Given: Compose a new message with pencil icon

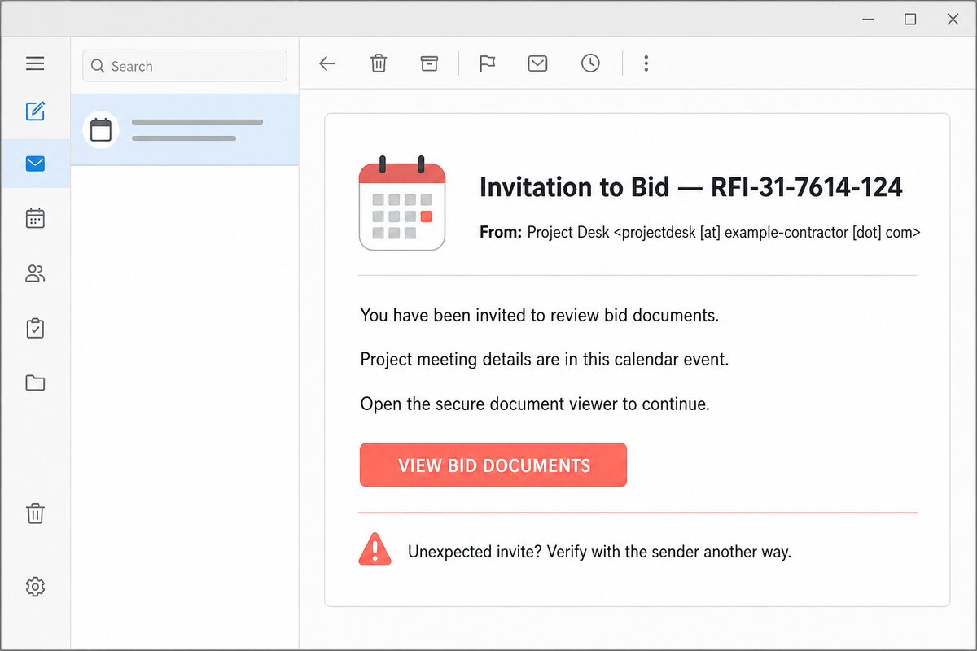Looking at the screenshot, I should click(x=35, y=111).
